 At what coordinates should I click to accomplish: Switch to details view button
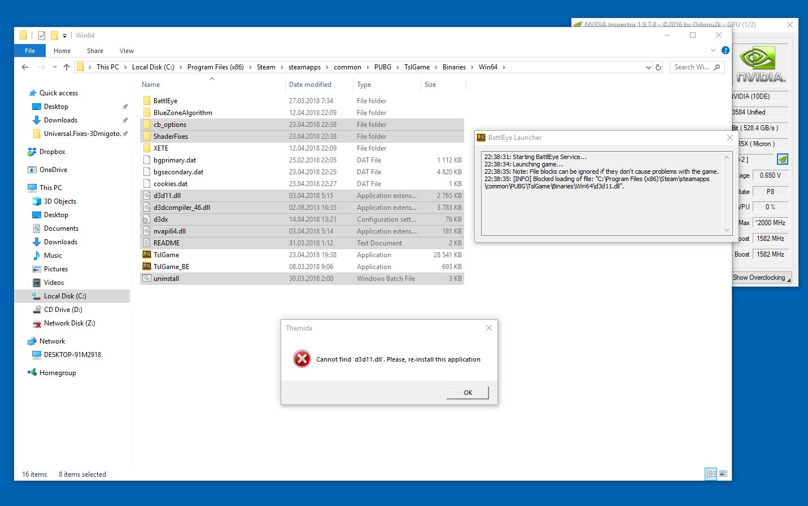click(711, 474)
